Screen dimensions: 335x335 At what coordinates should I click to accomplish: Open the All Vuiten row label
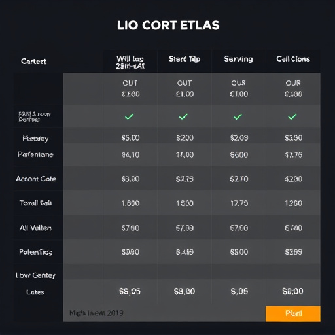coord(35,228)
